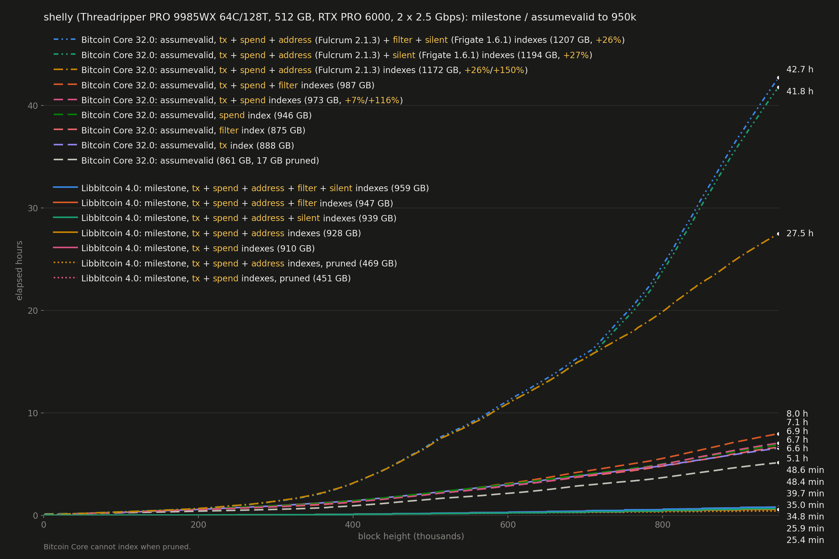Select the Libbitcoin legend entry '(910 GB)'
The height and width of the screenshot is (559, 839).
click(184, 249)
